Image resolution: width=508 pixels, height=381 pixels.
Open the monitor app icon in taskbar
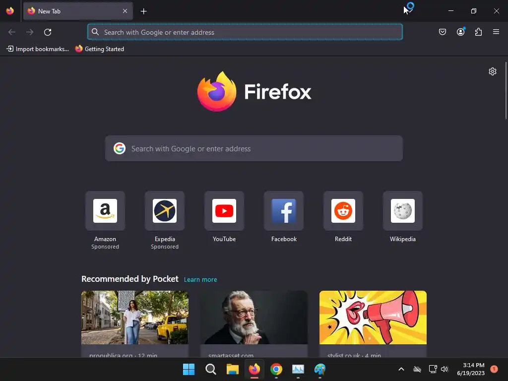(x=298, y=369)
